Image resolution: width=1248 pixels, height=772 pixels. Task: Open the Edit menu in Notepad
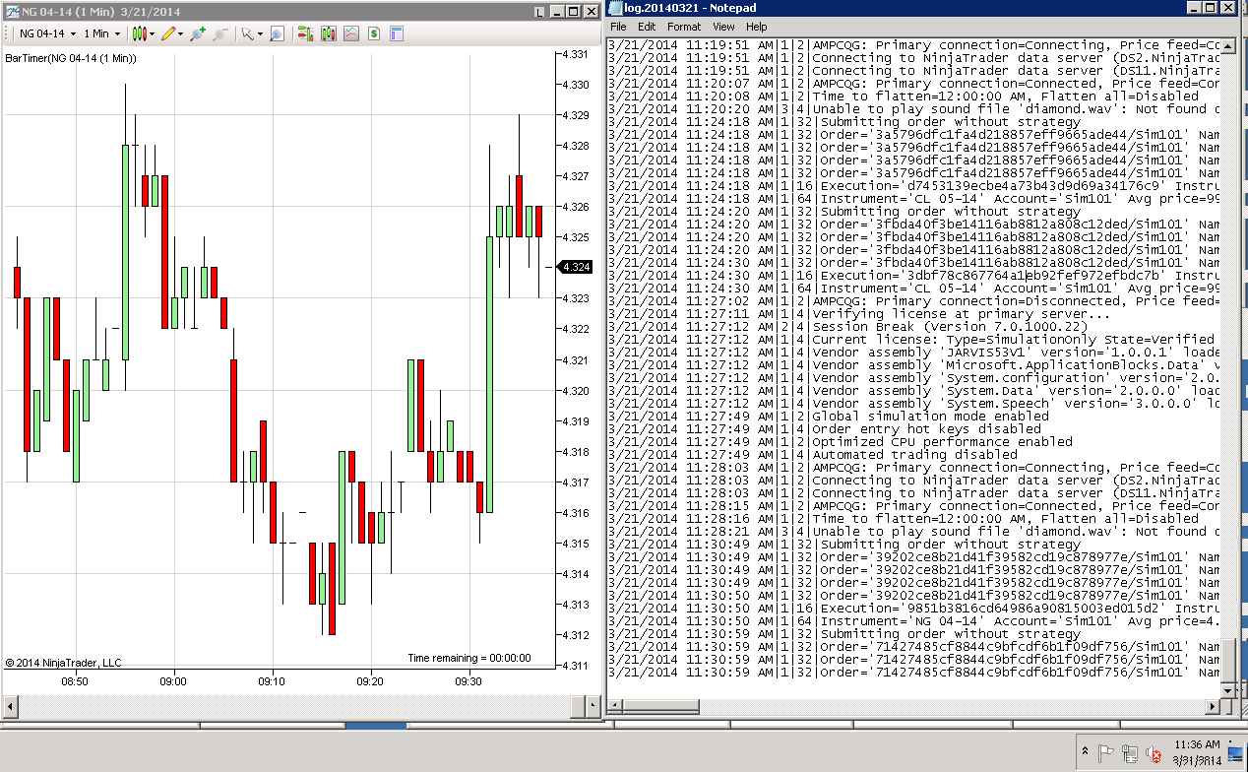tap(646, 27)
